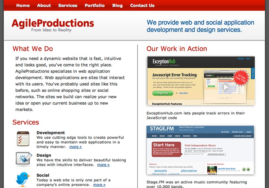
Task: Click the featured artist green play icon
Action: coord(244,169)
